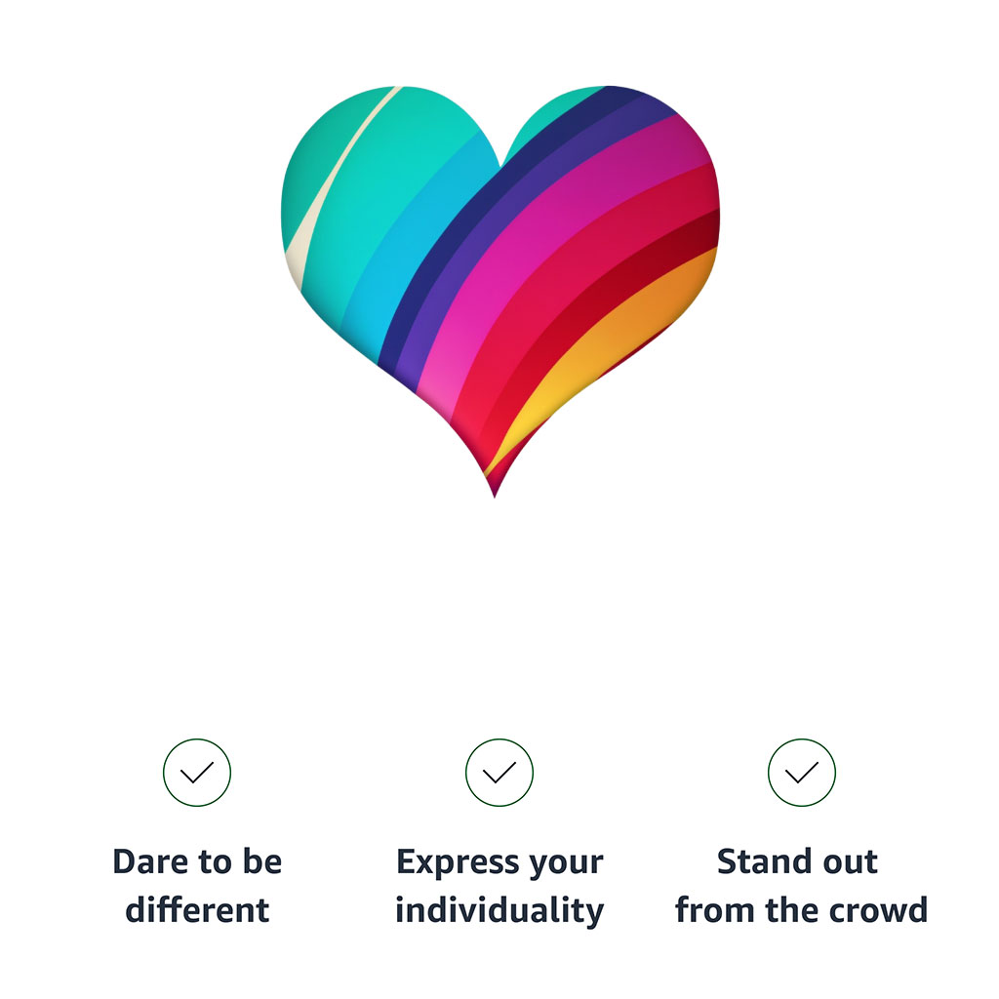Select the checkmark above "Express your individuality"
999x999 pixels.
point(499,773)
